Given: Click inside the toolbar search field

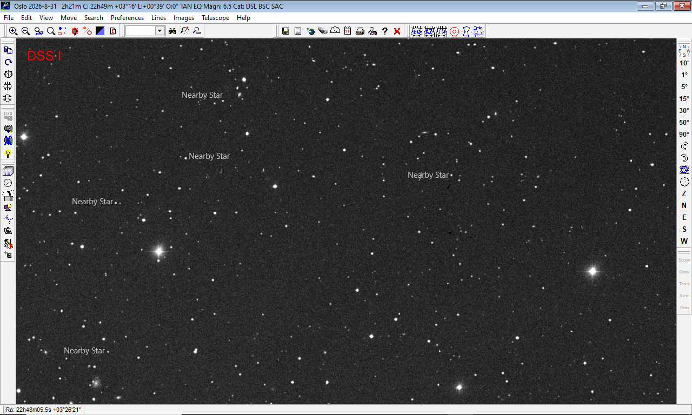Looking at the screenshot, I should 141,31.
